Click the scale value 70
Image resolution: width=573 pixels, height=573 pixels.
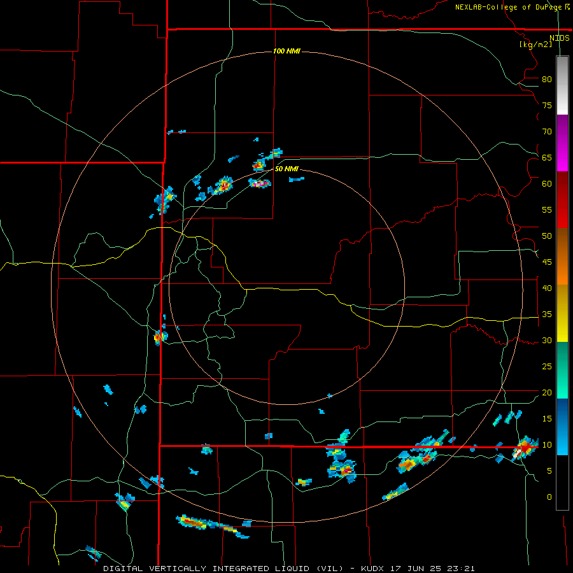point(547,132)
